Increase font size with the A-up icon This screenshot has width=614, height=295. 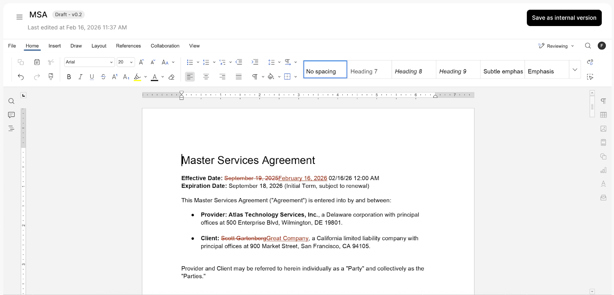point(141,62)
